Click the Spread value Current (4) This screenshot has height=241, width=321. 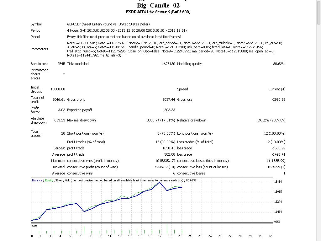277,89
